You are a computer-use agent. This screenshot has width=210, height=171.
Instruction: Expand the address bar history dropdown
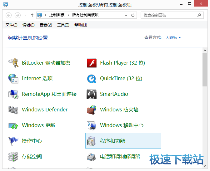126,15
